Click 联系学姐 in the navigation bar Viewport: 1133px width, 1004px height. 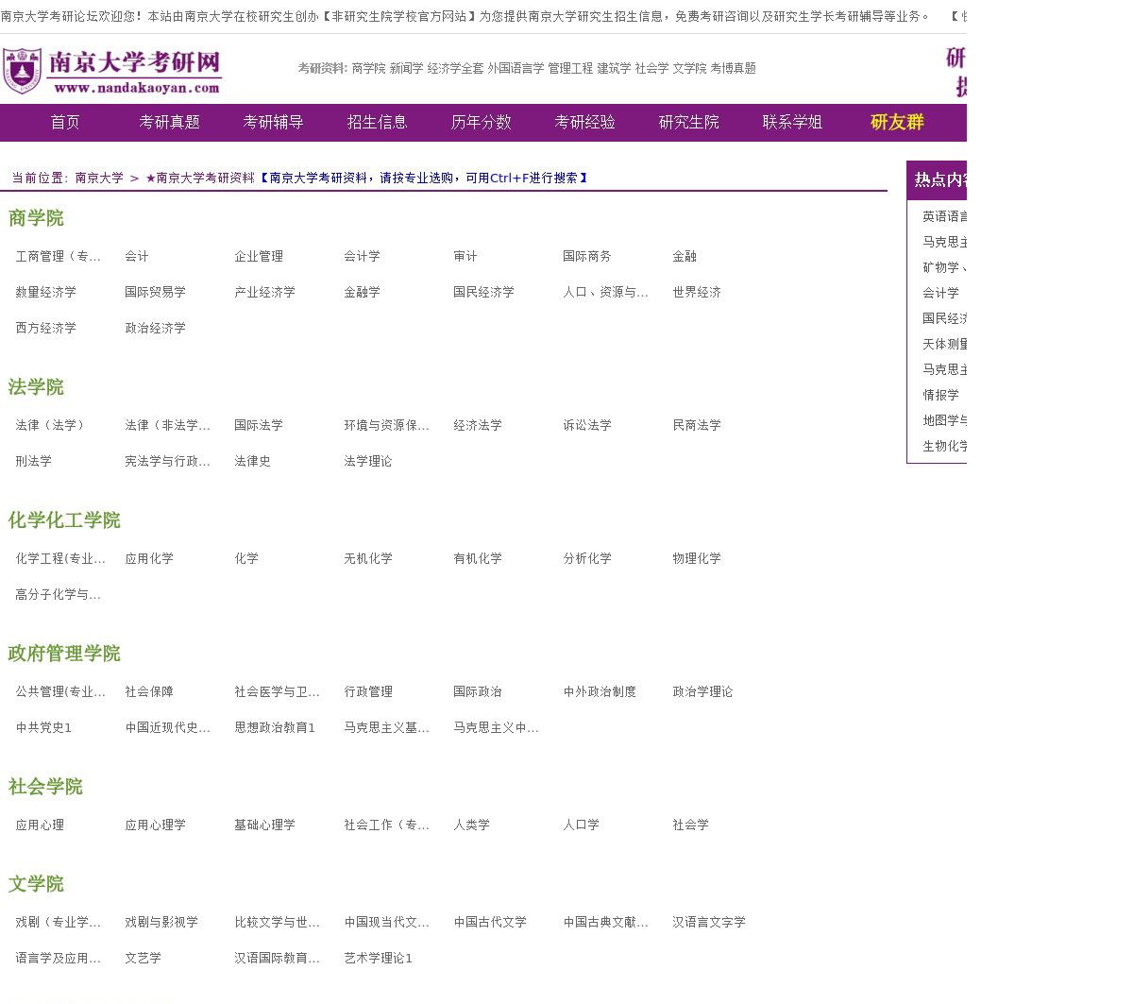coord(792,123)
